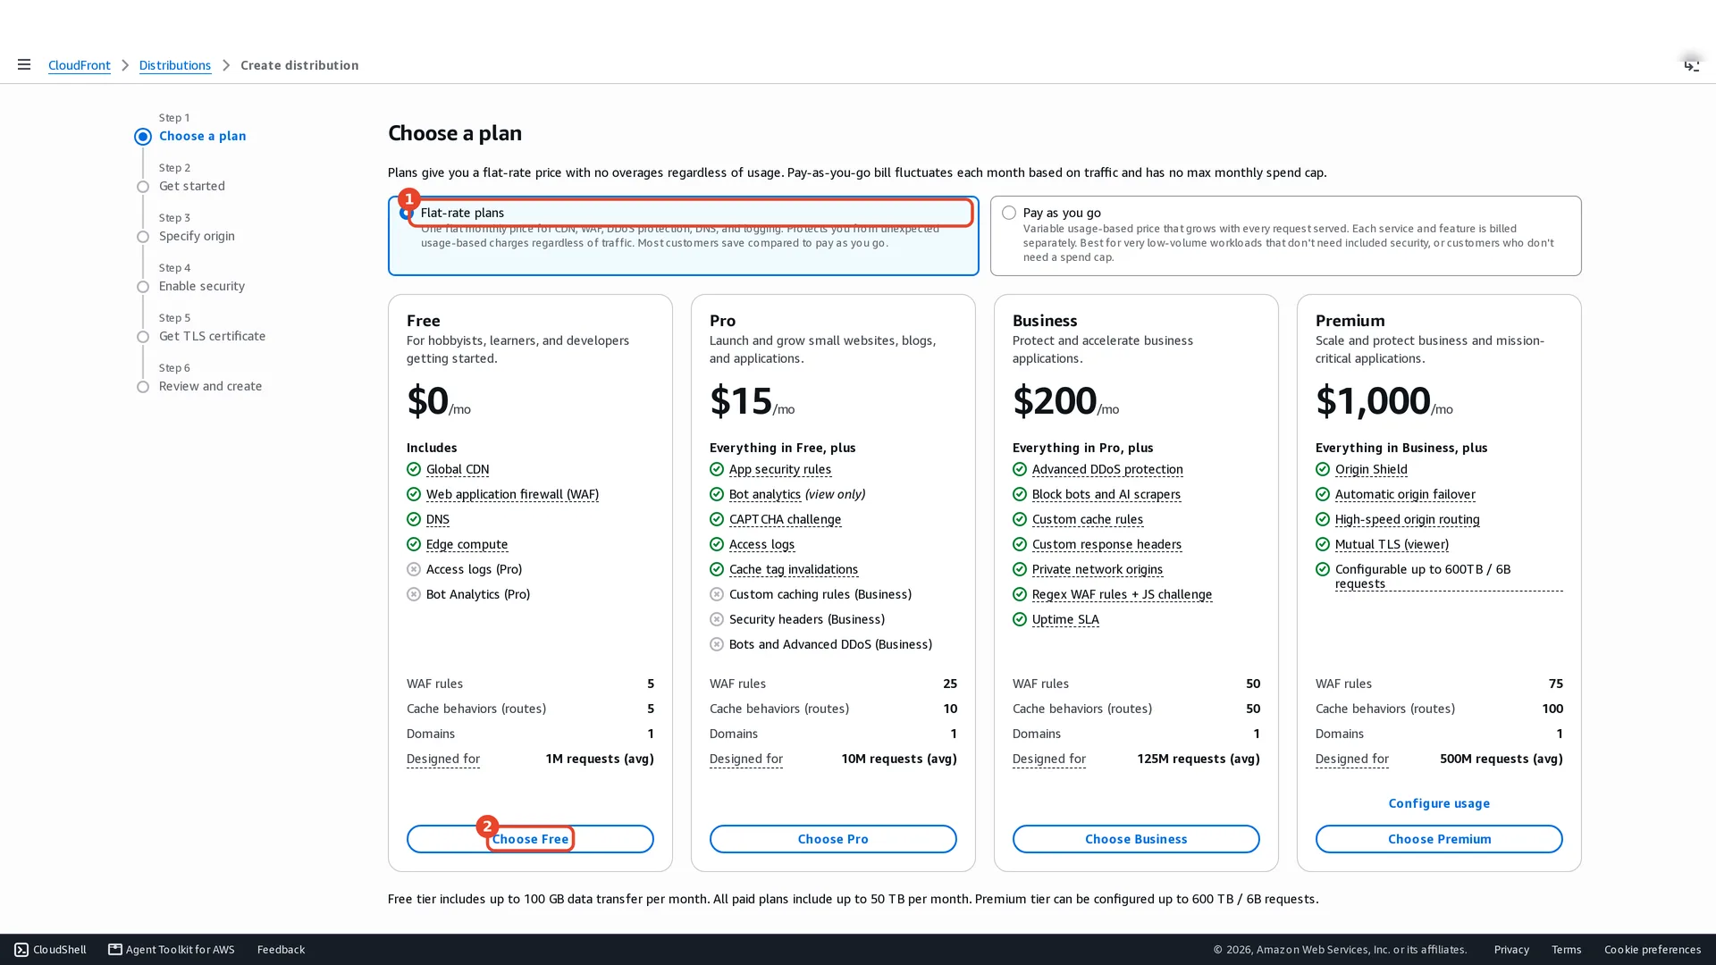
Task: Open App security rules info
Action: [x=780, y=469]
